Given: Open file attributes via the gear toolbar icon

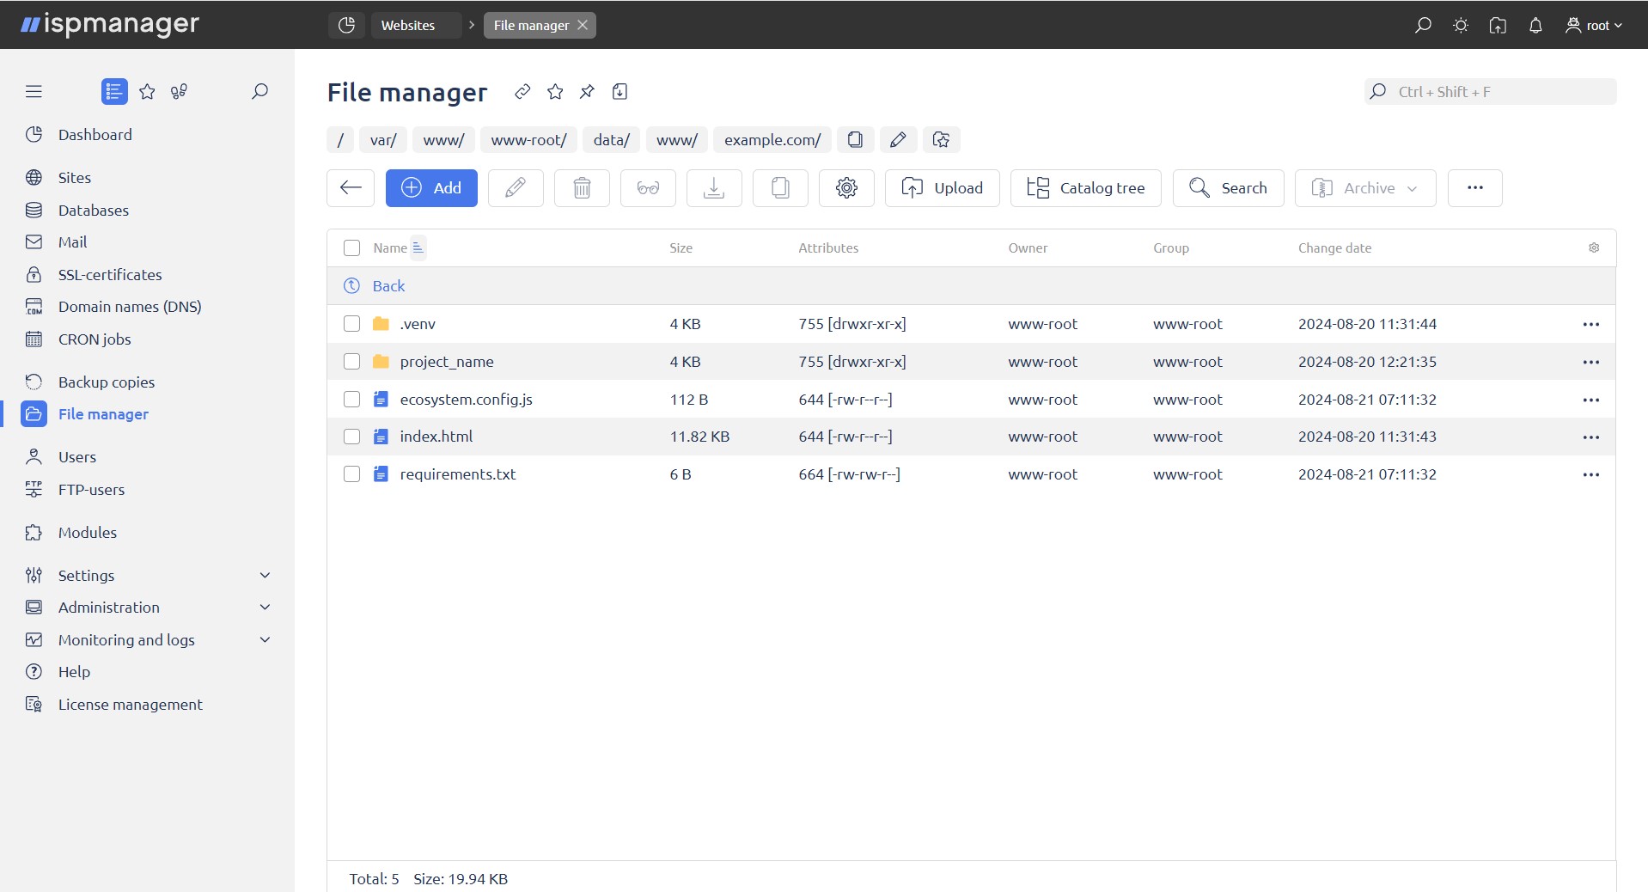Looking at the screenshot, I should 846,188.
